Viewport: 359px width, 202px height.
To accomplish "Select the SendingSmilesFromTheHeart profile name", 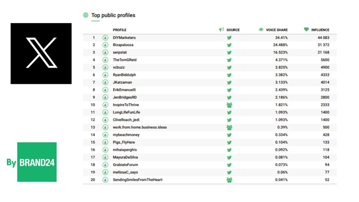I will click(138, 180).
